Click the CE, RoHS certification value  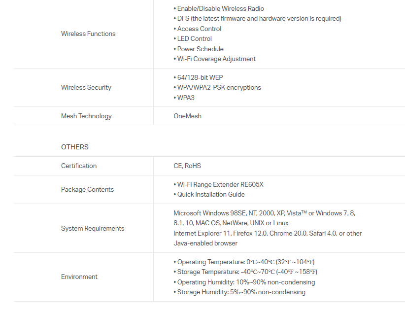(187, 166)
